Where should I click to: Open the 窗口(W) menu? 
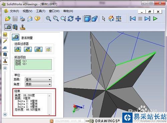tap(54, 11)
